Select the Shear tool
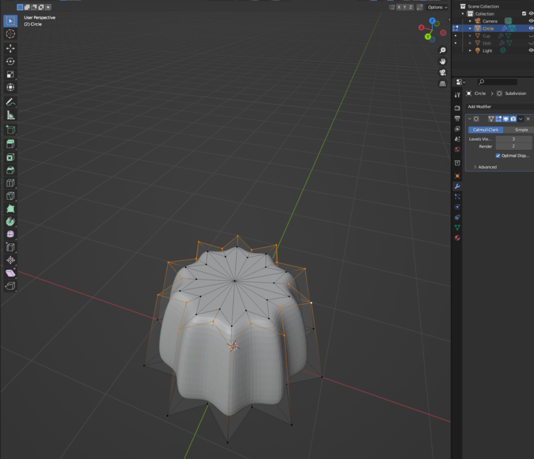 coord(11,273)
